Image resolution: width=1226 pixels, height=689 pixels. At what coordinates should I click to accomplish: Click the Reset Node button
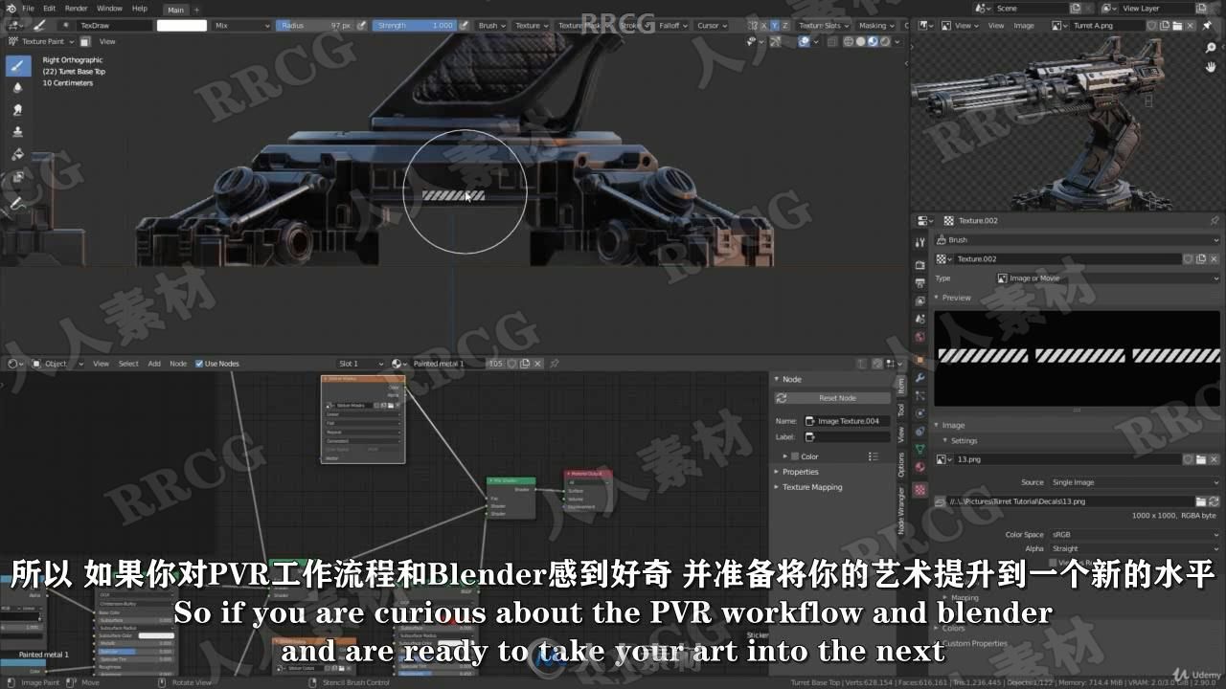[x=831, y=398]
